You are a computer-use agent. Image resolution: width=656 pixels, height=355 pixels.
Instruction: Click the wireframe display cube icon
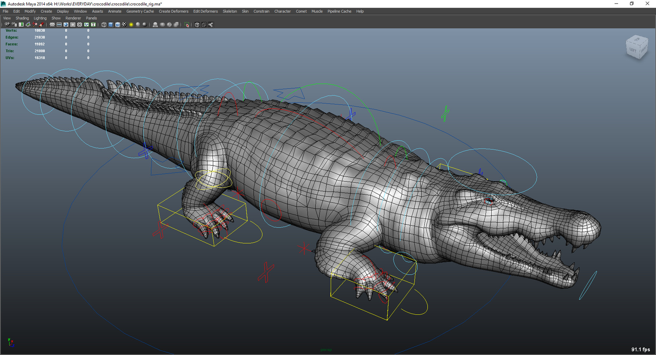click(x=104, y=25)
